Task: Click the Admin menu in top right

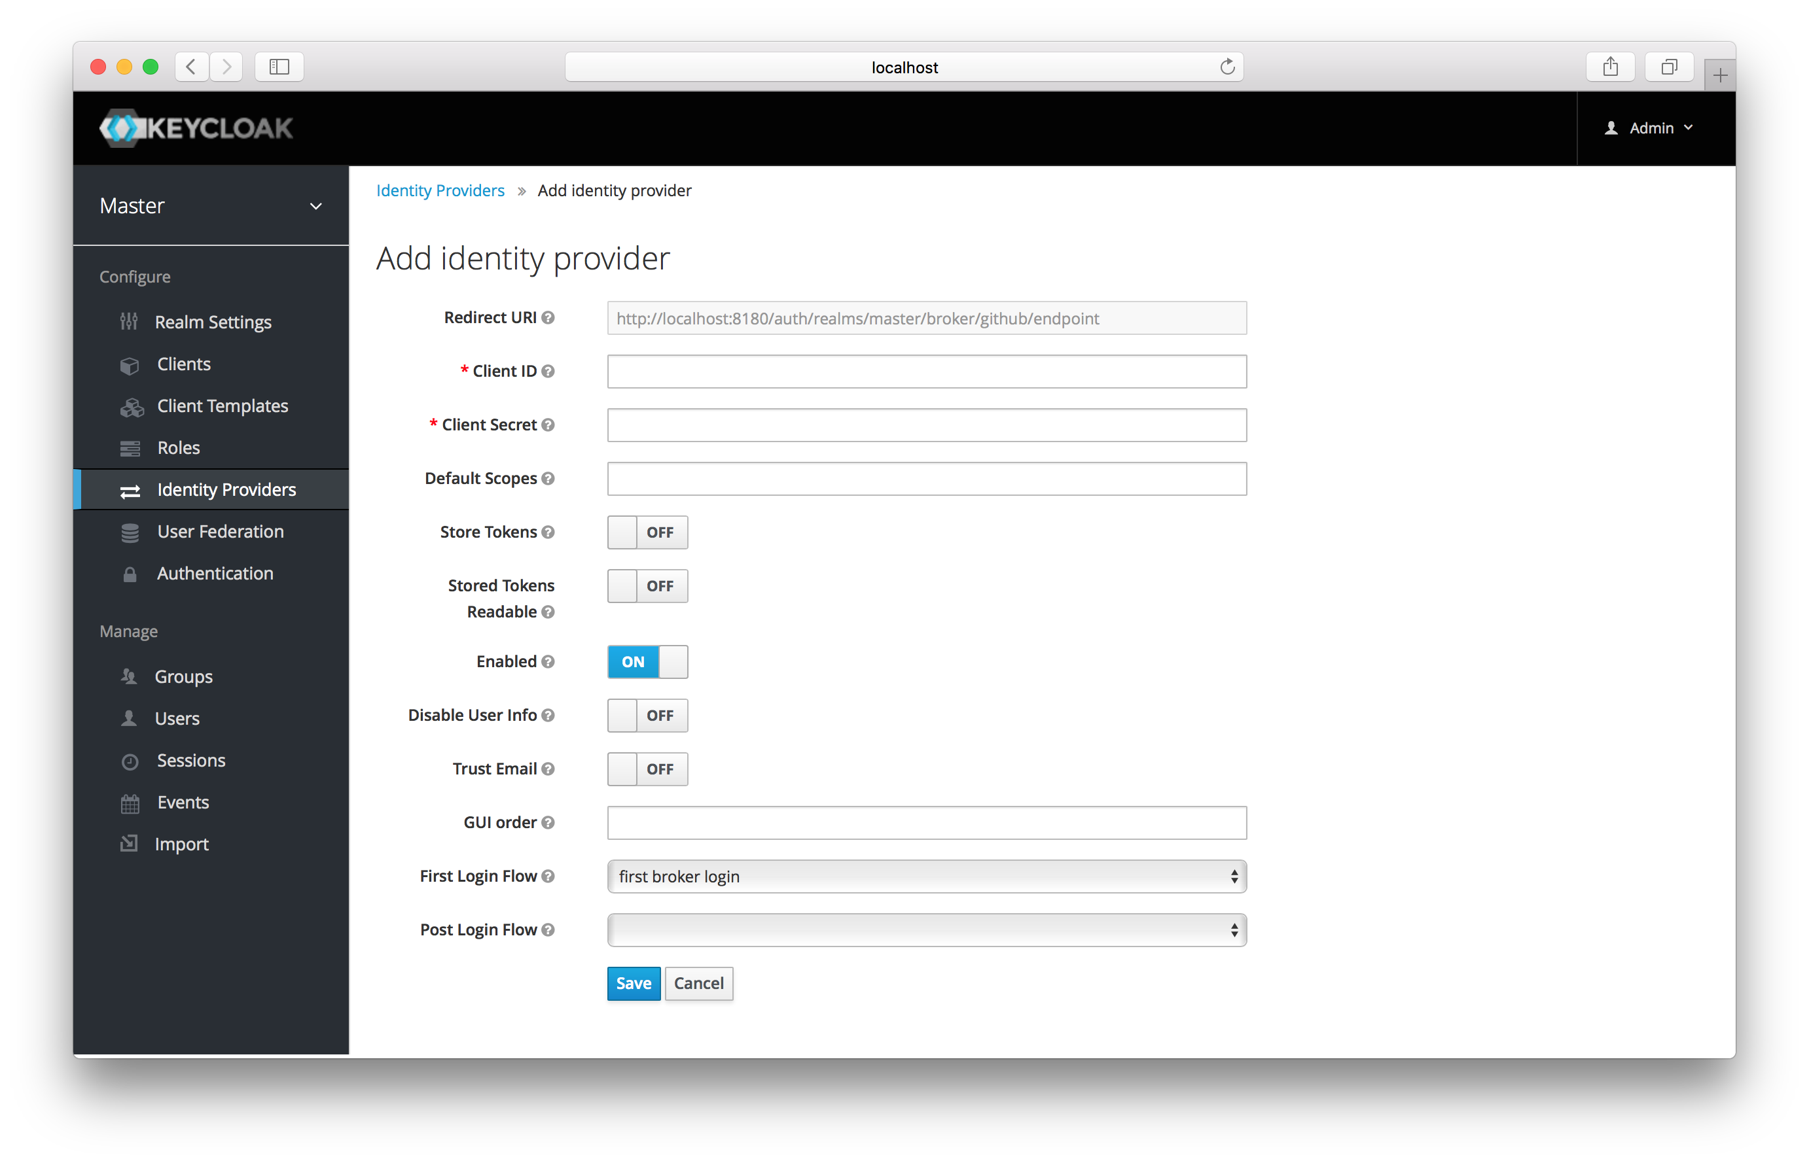Action: click(x=1647, y=128)
